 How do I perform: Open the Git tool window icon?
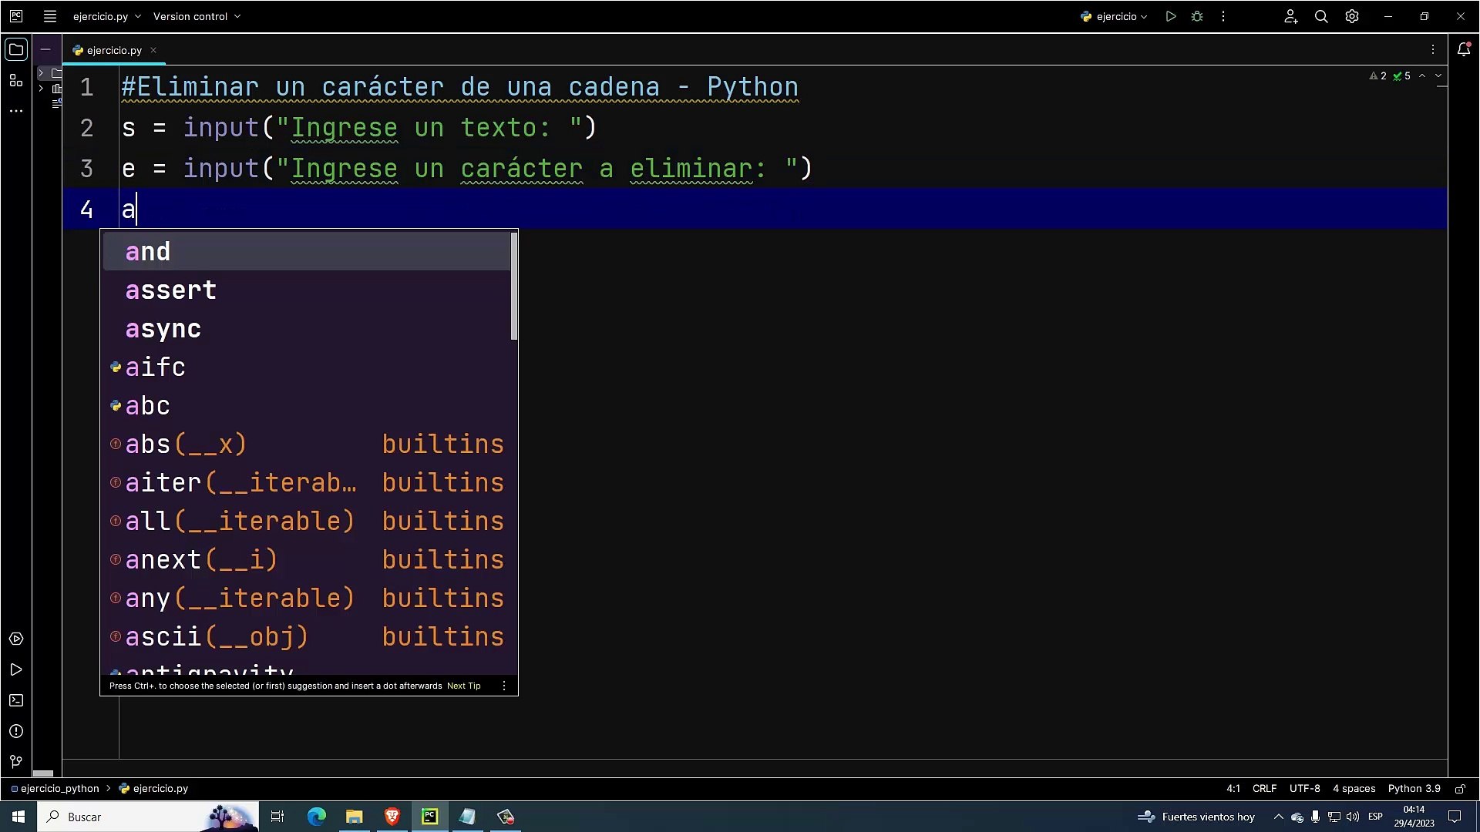point(16,762)
